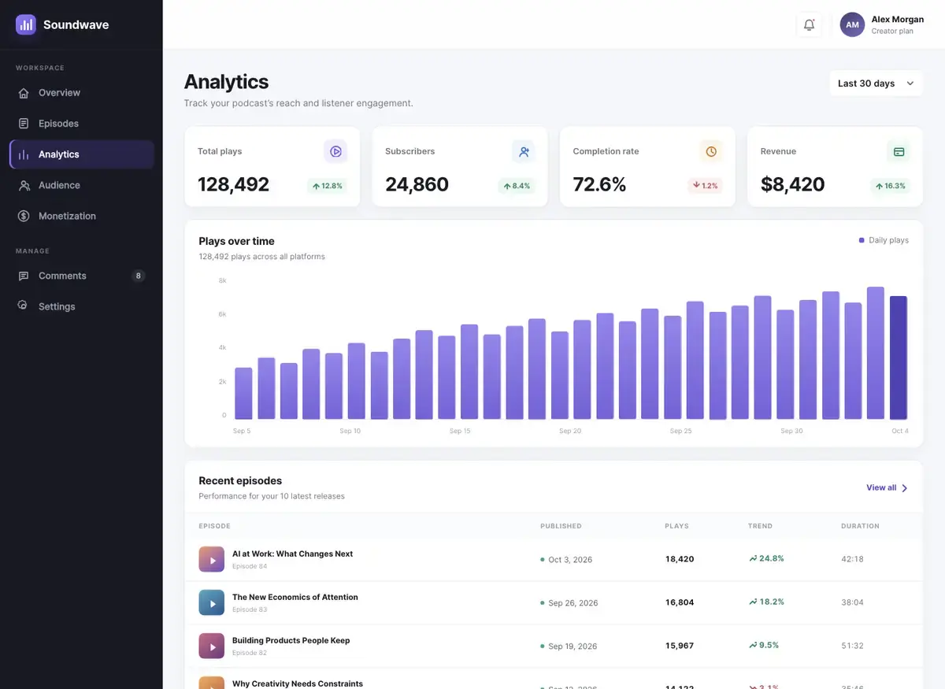The width and height of the screenshot is (945, 689).
Task: Click the 8.4% subscribers badge
Action: [x=516, y=187]
